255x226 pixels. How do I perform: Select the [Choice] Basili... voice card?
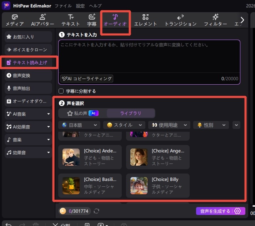click(90, 186)
